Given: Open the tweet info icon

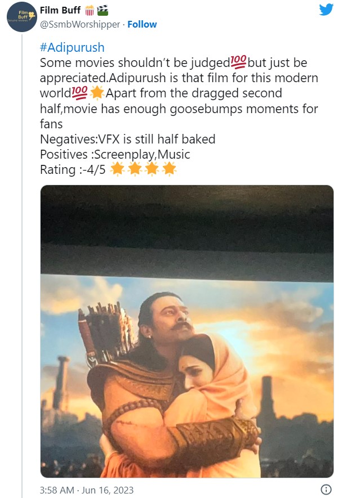Looking at the screenshot, I should pyautogui.click(x=326, y=489).
